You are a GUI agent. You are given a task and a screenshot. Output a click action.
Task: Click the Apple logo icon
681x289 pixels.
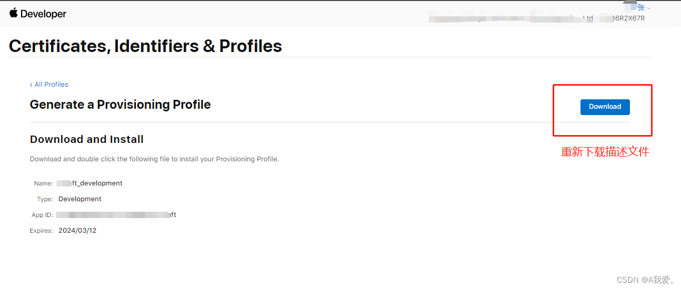(x=14, y=13)
